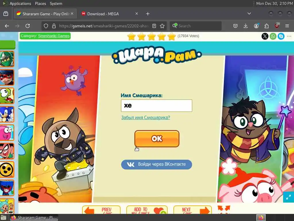This screenshot has height=221, width=294.
Task: Click the green button atop the sidebar
Action: click(7, 45)
